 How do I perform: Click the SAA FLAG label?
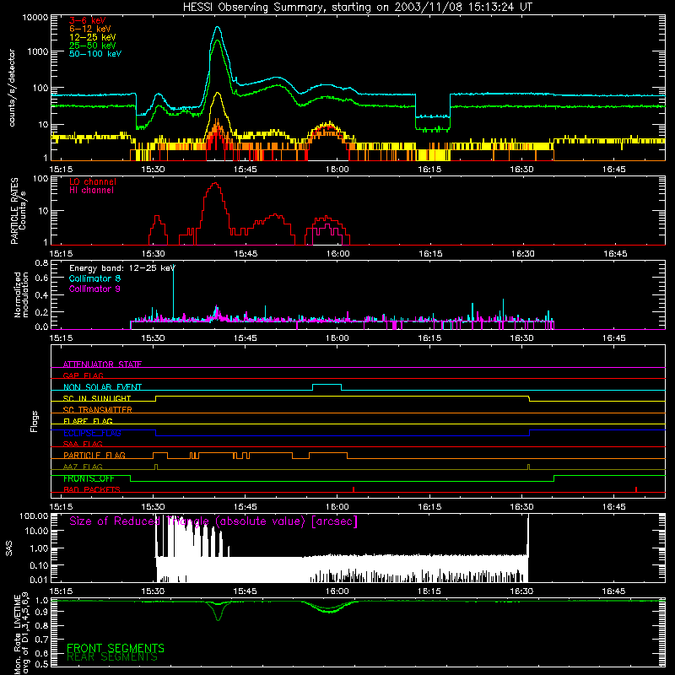[83, 444]
